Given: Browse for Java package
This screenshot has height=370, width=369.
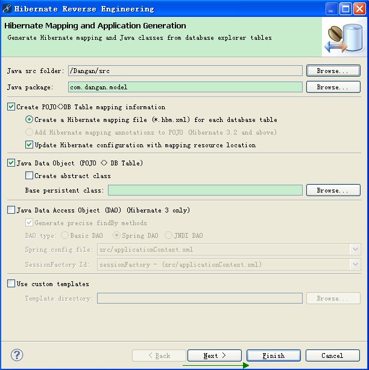Looking at the screenshot, I should click(333, 87).
